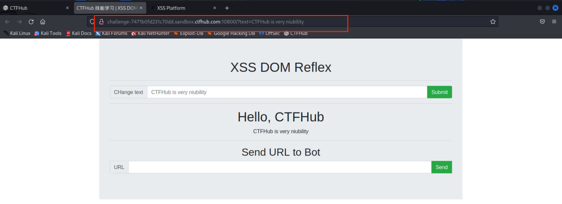Close the browser window
Viewport: 562px width, 204px height.
point(555,8)
